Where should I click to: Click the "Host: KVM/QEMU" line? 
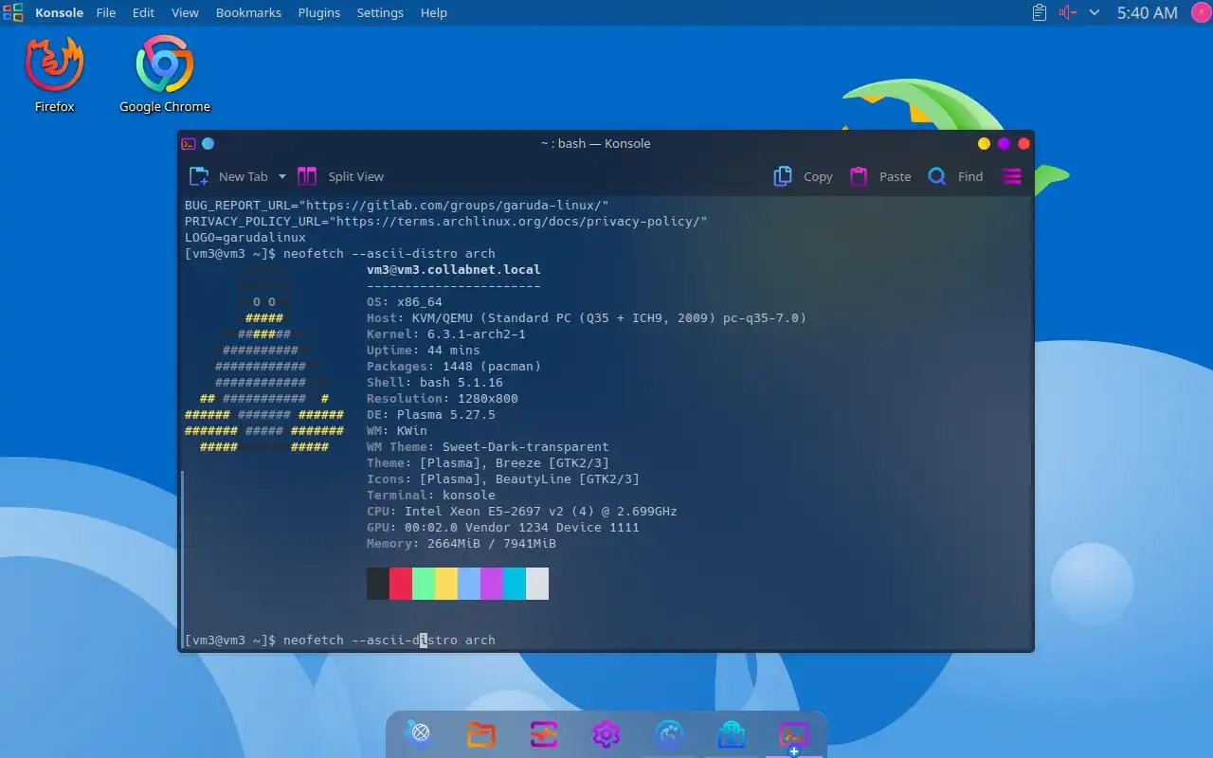(x=587, y=317)
